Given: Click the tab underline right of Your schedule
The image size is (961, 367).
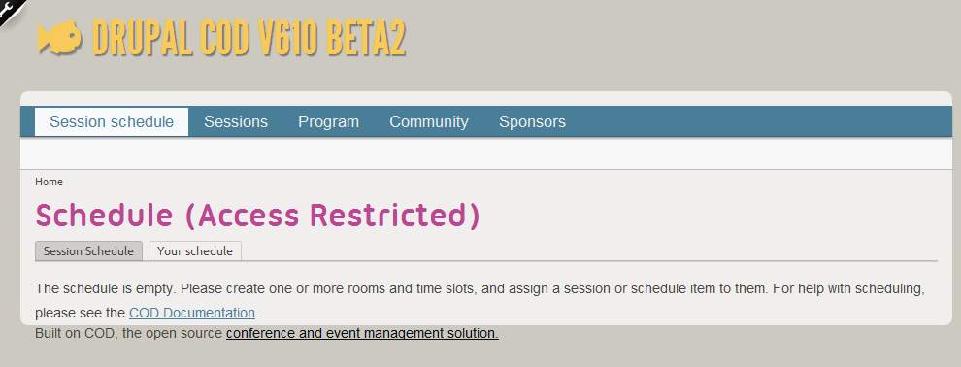Looking at the screenshot, I should point(589,261).
